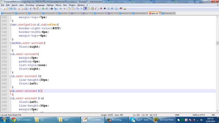219x123 pixels.
Task: Click 'border-right-color:#fff;' on line 145
Action: tap(40, 28)
